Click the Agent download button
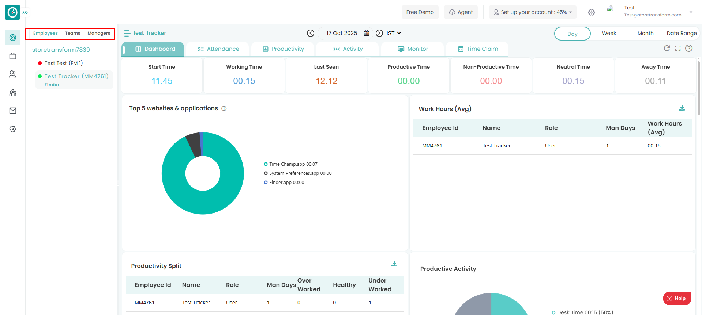This screenshot has height=315, width=702. click(x=461, y=12)
